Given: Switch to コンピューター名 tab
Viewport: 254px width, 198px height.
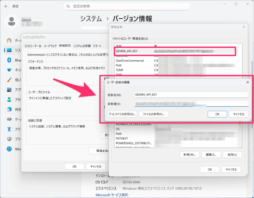Looking at the screenshot, I should 33,46.
